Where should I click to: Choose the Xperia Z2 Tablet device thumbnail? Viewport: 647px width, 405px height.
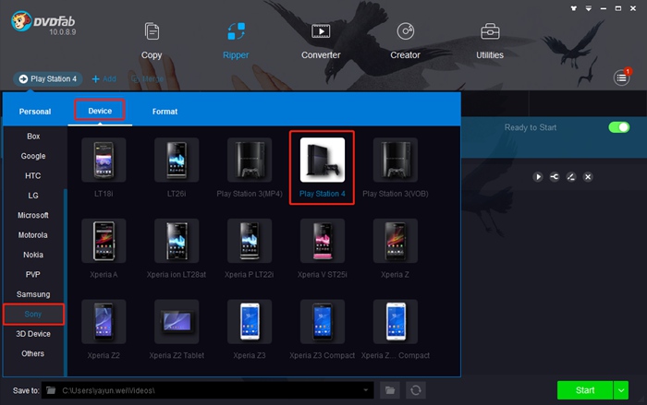coord(177,322)
